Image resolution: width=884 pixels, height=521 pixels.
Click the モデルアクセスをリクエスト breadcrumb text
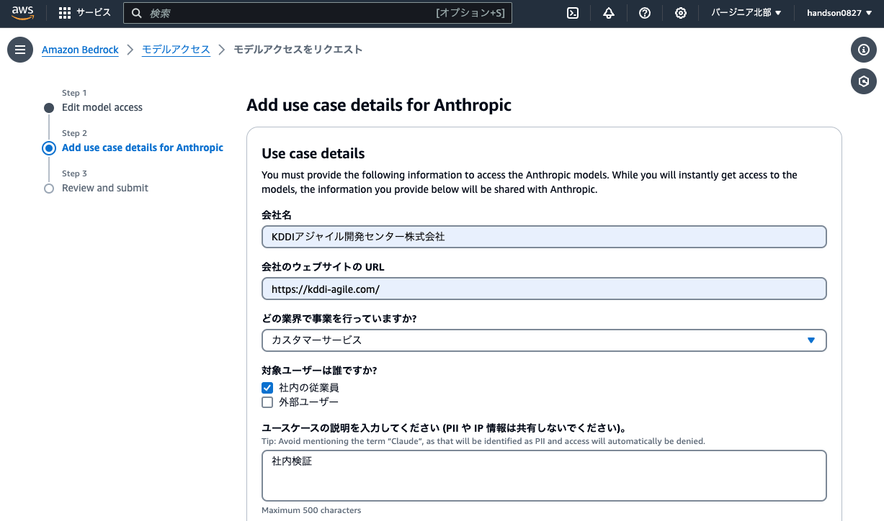click(298, 50)
